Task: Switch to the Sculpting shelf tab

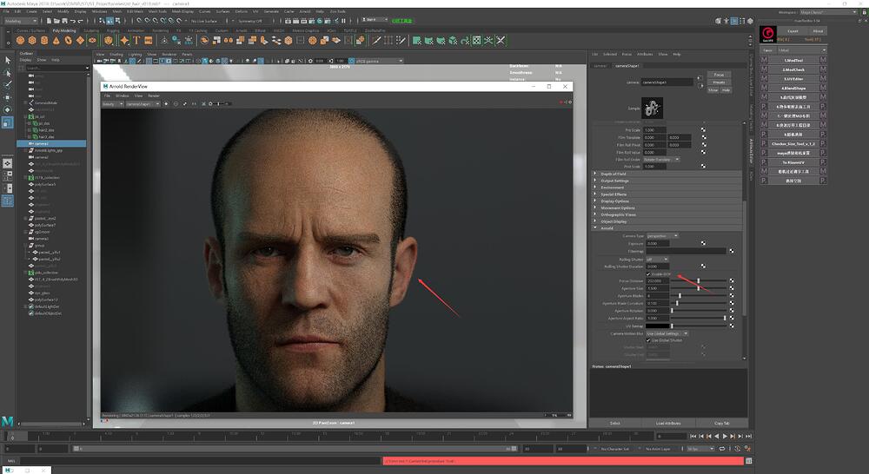Action: pyautogui.click(x=91, y=30)
